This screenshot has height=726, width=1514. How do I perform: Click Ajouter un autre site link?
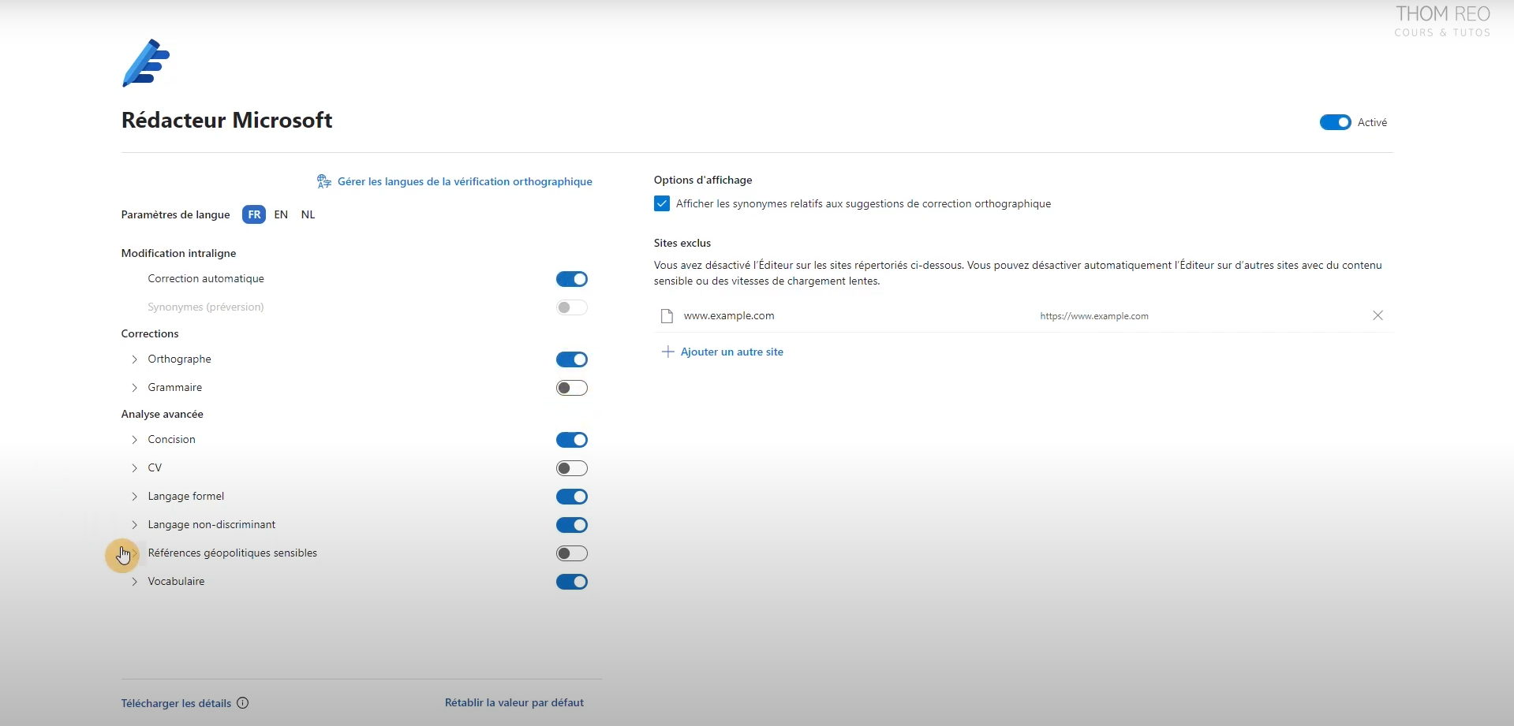[x=732, y=352]
